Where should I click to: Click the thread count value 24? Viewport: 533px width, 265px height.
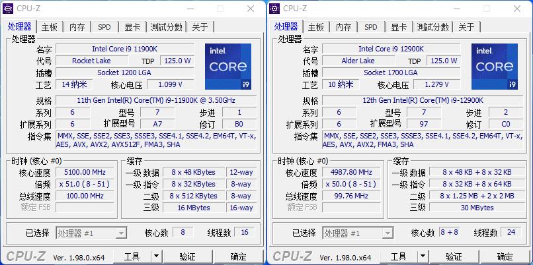click(x=511, y=232)
